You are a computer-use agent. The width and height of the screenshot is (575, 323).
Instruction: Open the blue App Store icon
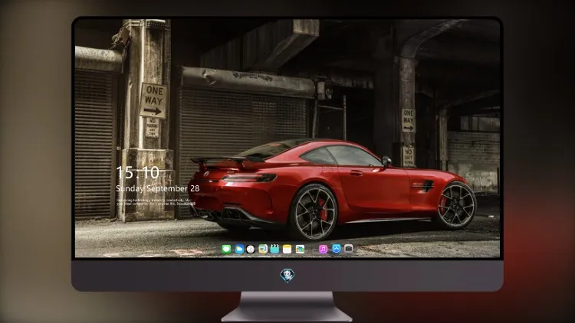click(x=337, y=249)
